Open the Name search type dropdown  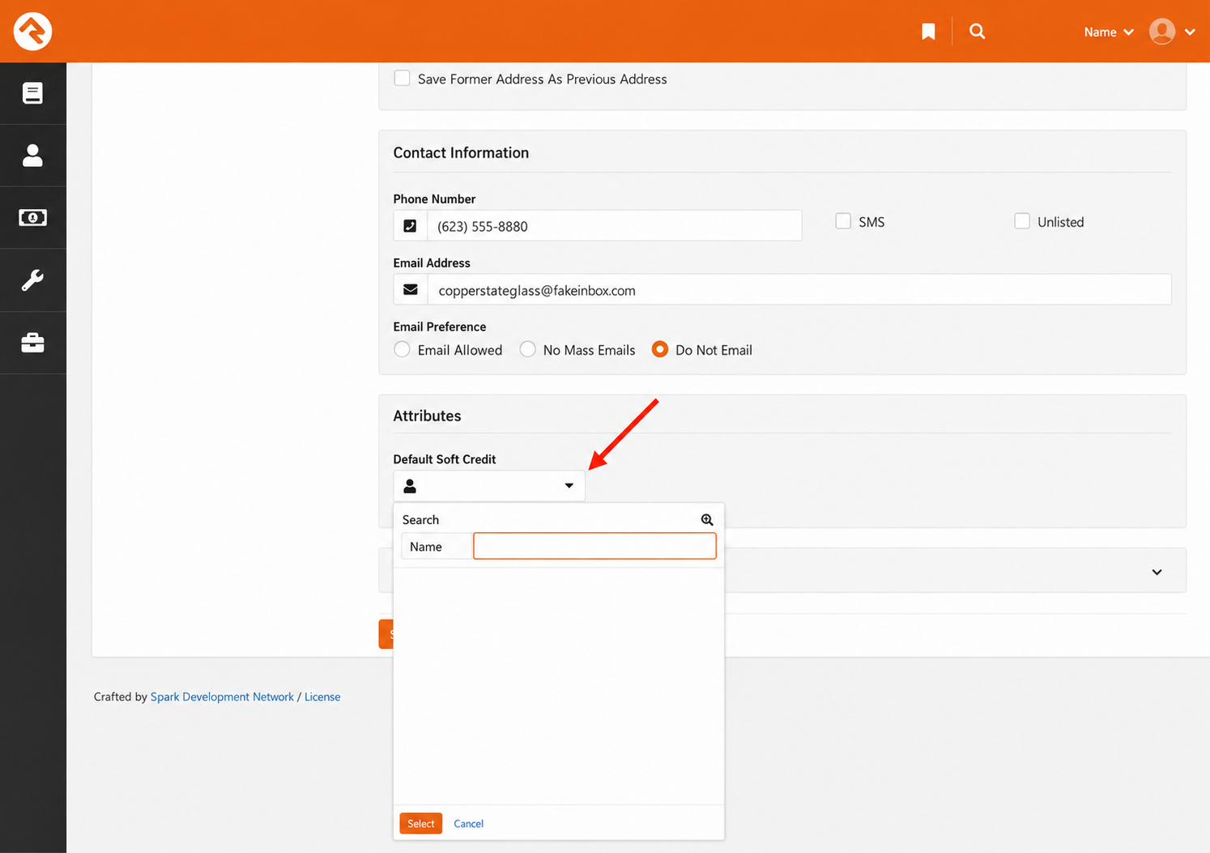(1108, 32)
